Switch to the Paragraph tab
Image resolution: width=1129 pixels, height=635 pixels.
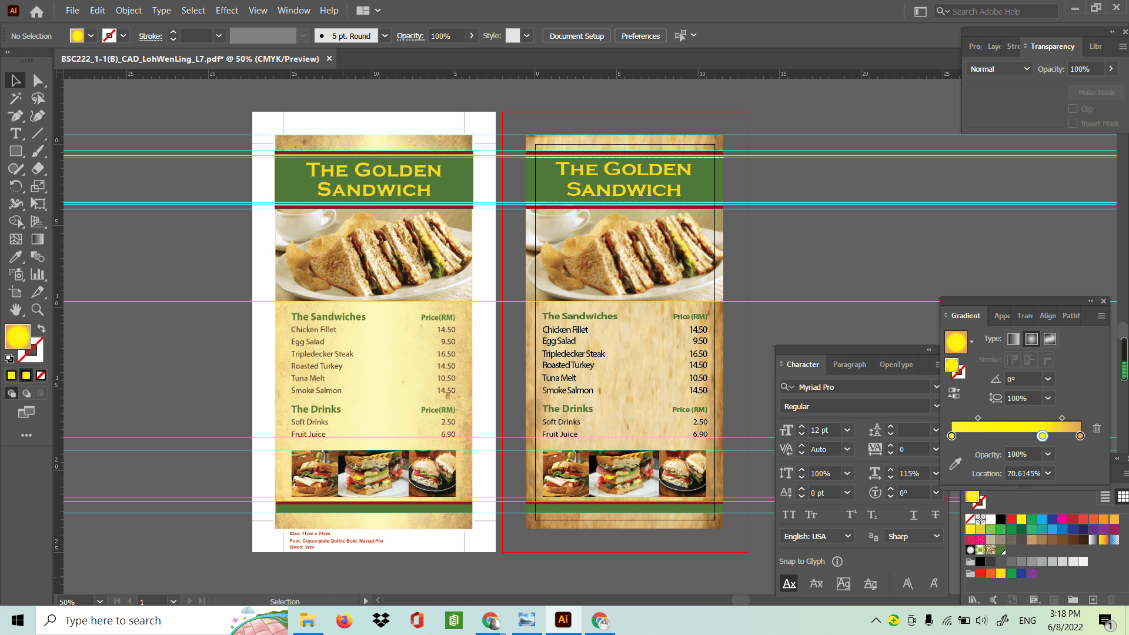(849, 365)
